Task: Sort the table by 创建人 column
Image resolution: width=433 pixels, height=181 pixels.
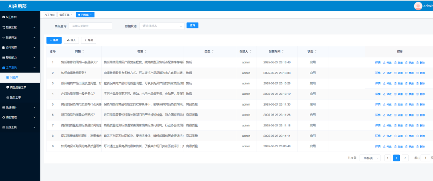Action: click(251, 51)
